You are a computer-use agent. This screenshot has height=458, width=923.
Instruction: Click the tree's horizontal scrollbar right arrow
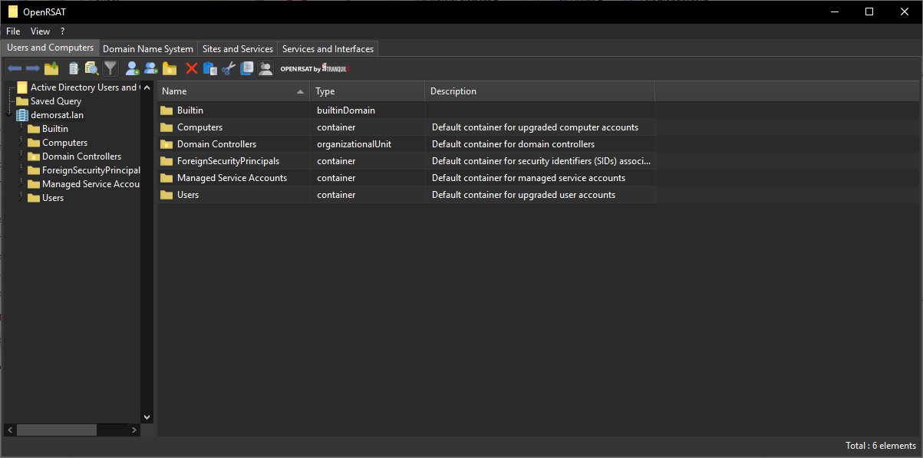click(134, 430)
